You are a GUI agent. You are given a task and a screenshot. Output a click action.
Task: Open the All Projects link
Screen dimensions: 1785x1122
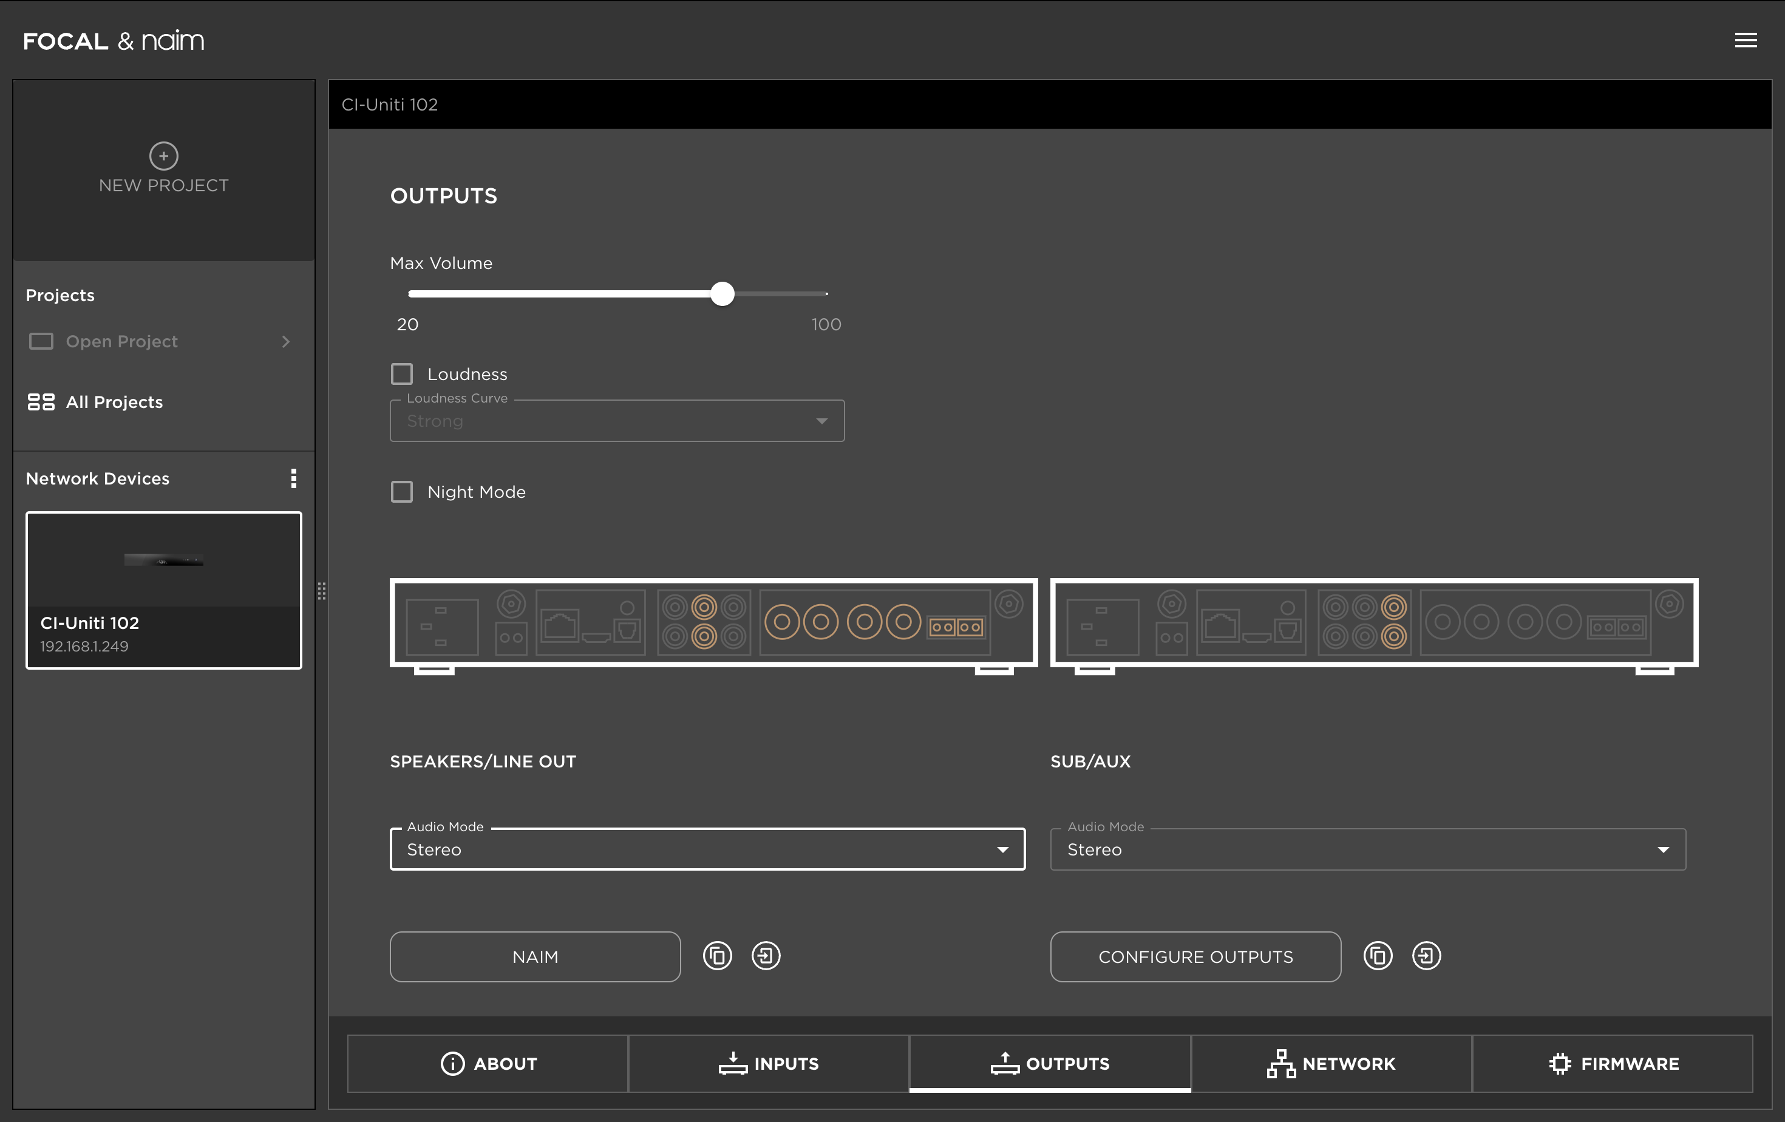(x=95, y=402)
